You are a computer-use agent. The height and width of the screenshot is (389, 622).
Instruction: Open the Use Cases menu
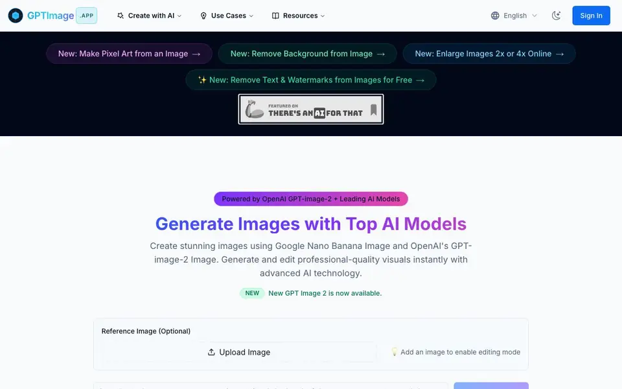(x=227, y=16)
